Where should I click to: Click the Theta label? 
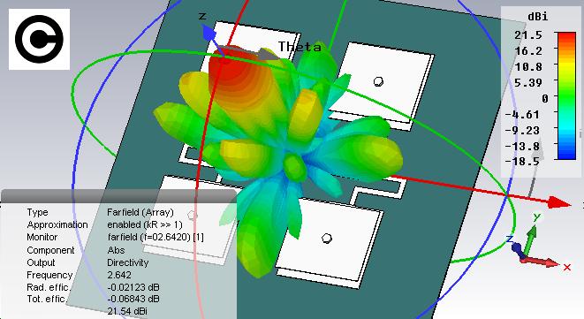pos(300,47)
